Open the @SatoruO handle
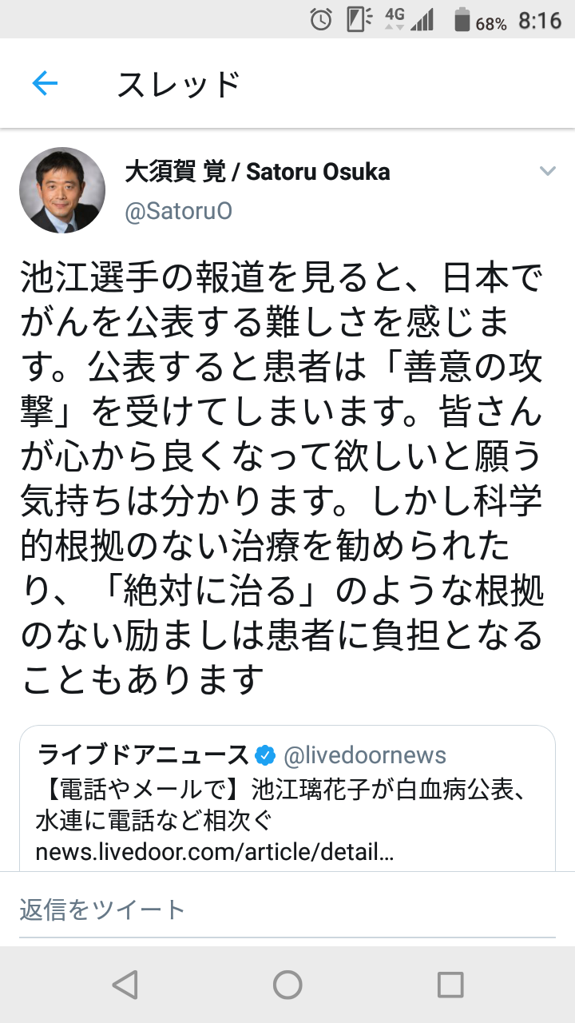 pos(179,211)
